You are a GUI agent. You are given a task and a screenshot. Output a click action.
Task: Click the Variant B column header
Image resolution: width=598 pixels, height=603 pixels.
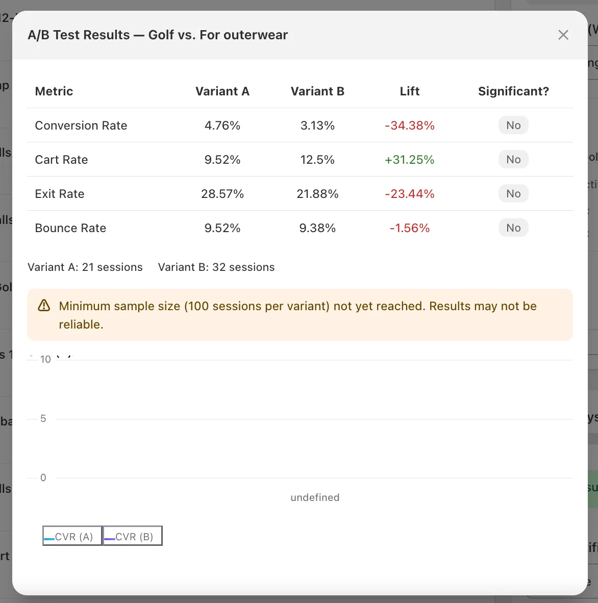click(317, 91)
